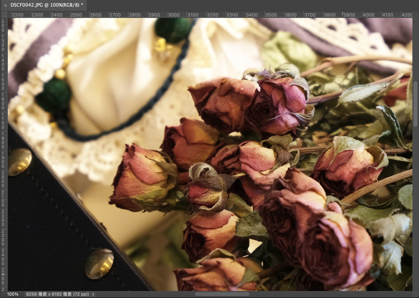Click the ruler origin corner box

click(4, 14)
